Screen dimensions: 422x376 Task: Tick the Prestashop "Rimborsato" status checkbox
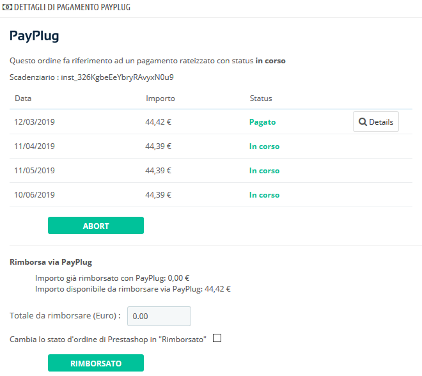[217, 339]
